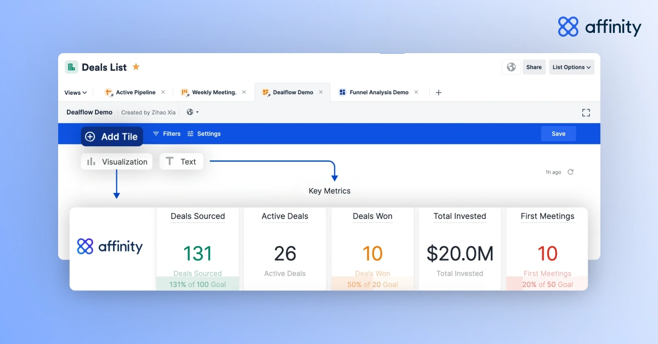Click 'Created by Zihao Xia' text
The width and height of the screenshot is (658, 344).
pos(149,112)
